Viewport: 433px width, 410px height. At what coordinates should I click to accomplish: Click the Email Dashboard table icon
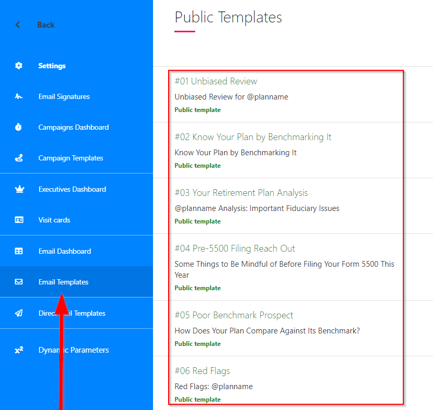click(19, 251)
